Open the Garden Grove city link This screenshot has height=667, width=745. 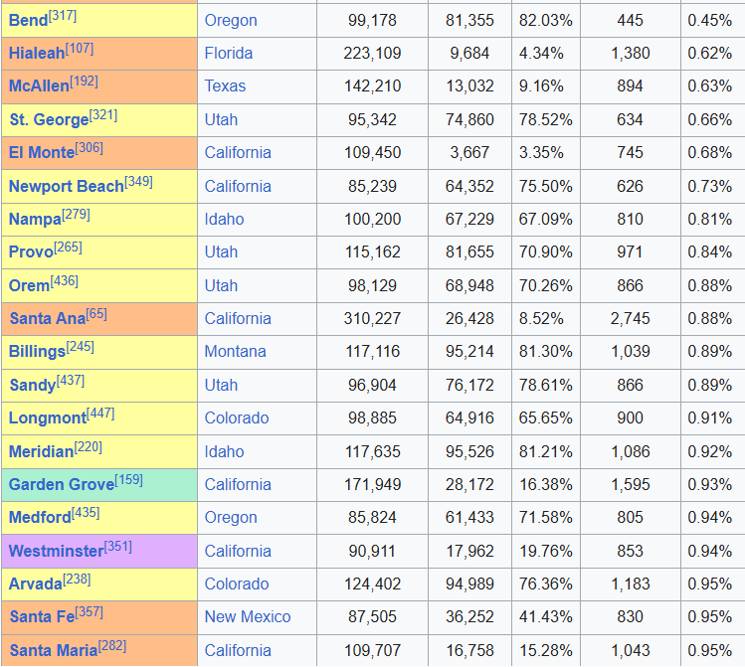coord(62,484)
